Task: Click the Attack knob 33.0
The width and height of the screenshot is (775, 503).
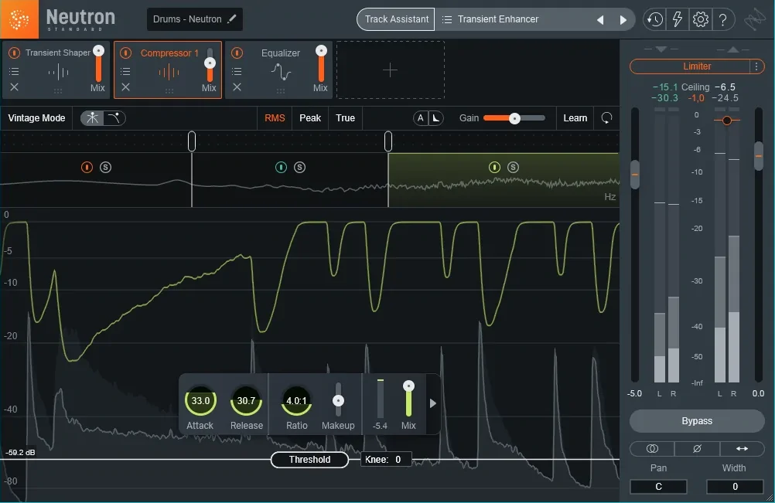Action: pyautogui.click(x=200, y=400)
